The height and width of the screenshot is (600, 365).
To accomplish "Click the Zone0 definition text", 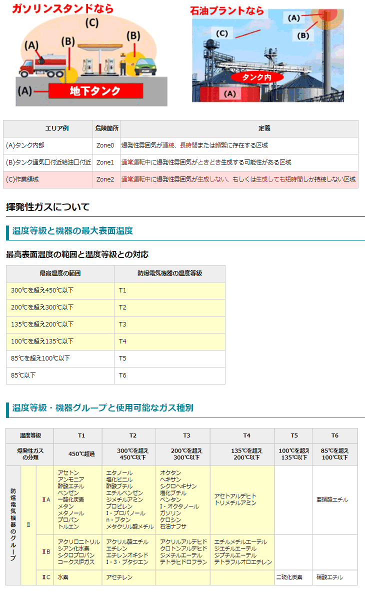I will click(x=195, y=145).
